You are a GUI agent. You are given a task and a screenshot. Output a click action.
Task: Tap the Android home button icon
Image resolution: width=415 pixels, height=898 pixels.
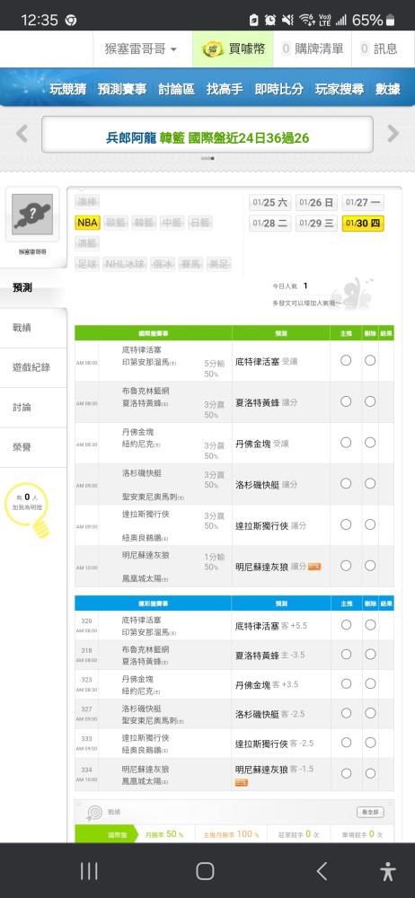tap(205, 871)
